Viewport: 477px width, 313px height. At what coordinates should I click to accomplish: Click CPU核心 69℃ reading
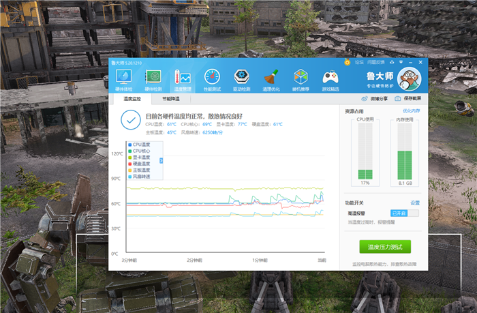(196, 124)
